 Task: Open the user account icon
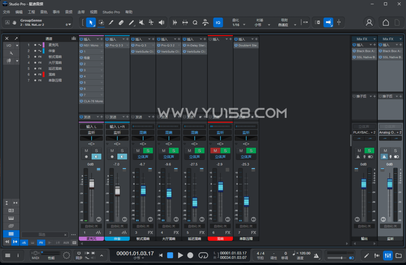[x=369, y=23]
